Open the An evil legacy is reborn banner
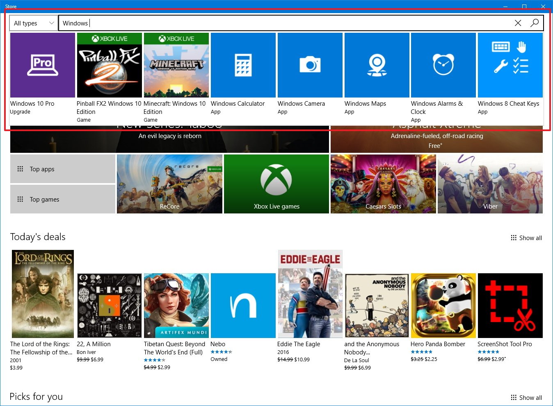The height and width of the screenshot is (406, 553). (169, 139)
